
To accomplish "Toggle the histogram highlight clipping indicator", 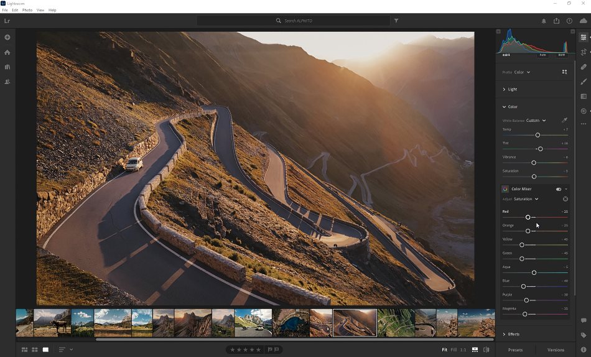I will (572, 32).
